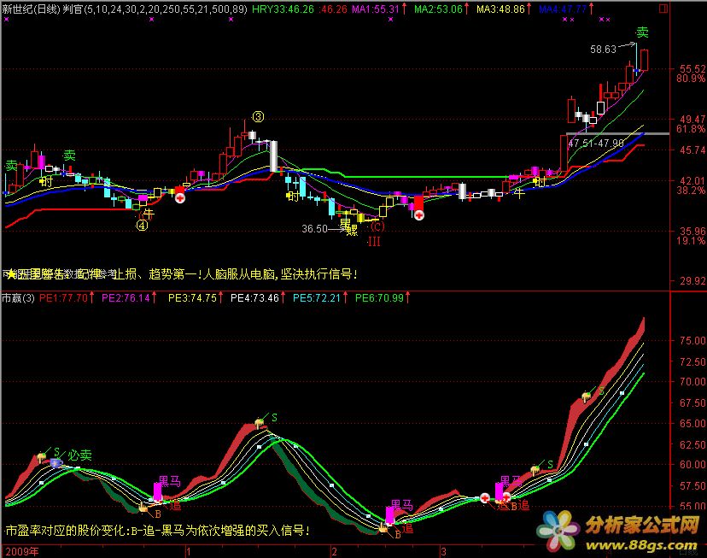This screenshot has height=558, width=707.
Task: Click the PE5:72.21 legend value
Action: pyautogui.click(x=317, y=297)
